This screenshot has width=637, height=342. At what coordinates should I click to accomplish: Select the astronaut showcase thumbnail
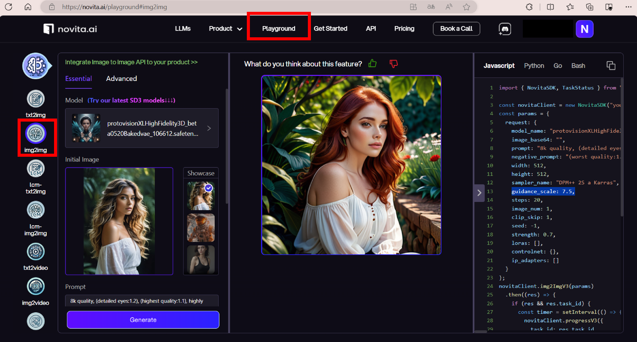[201, 228]
